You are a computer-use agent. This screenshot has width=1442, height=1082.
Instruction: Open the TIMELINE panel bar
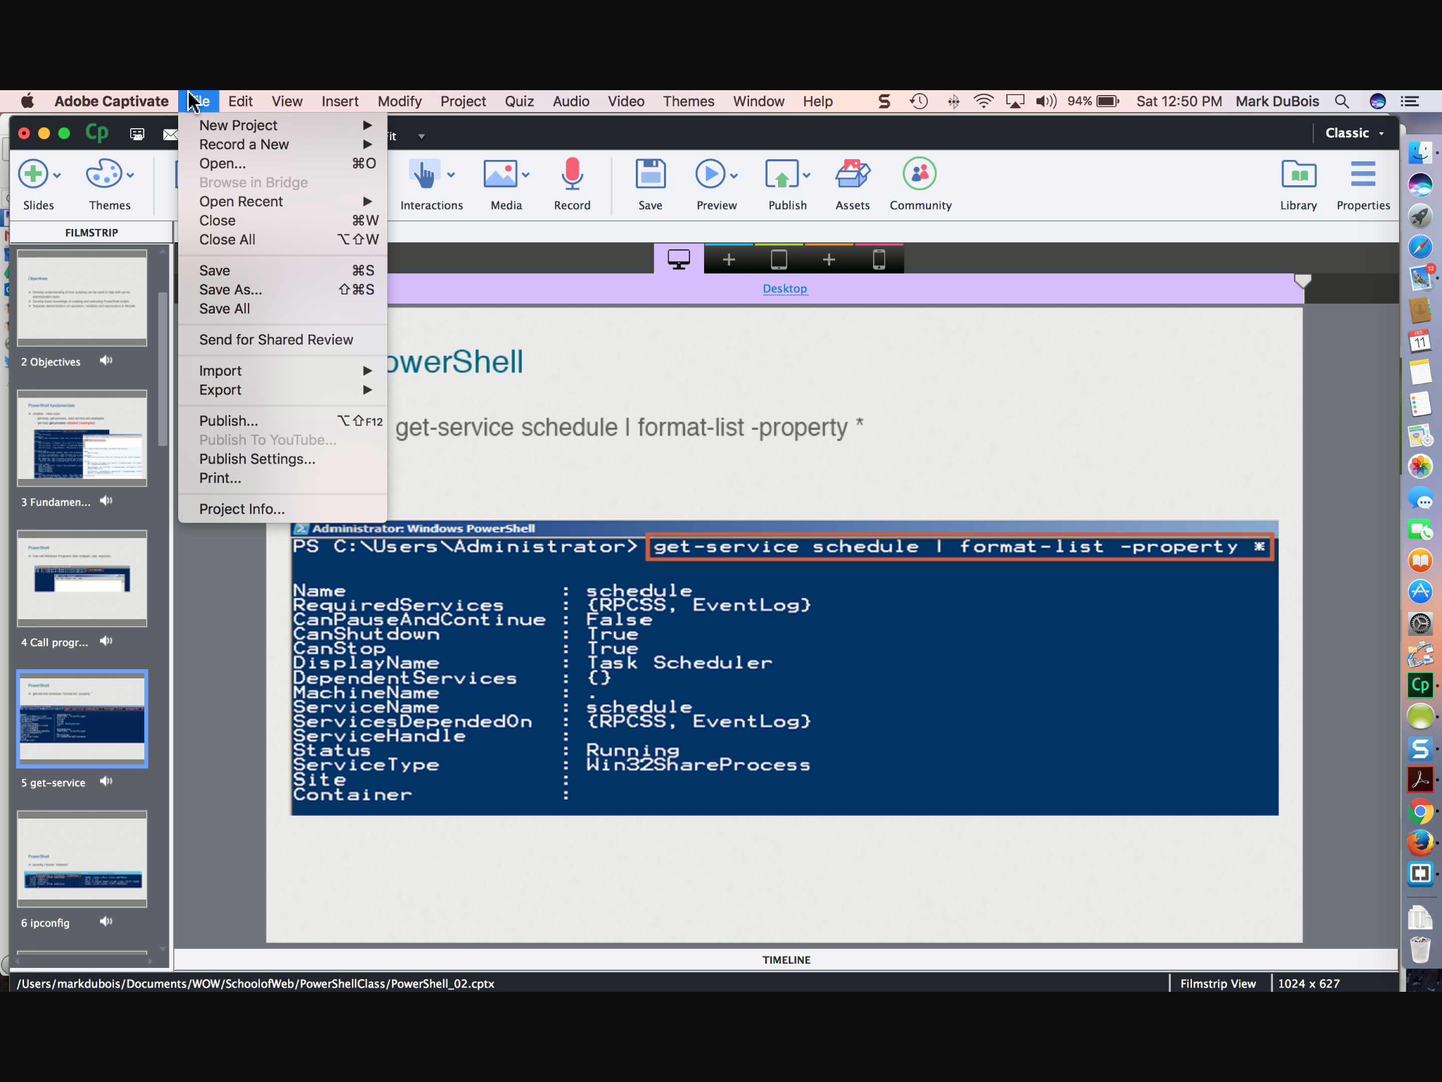[x=786, y=959]
